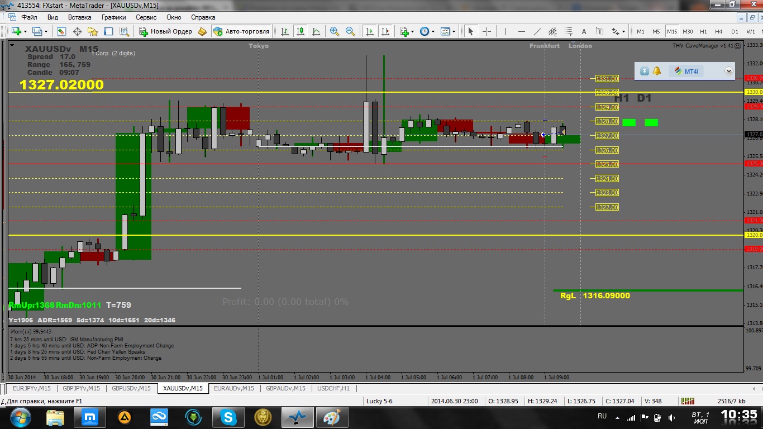This screenshot has height=429, width=763.
Task: Click the MT4i download arrow icon
Action: click(x=645, y=71)
